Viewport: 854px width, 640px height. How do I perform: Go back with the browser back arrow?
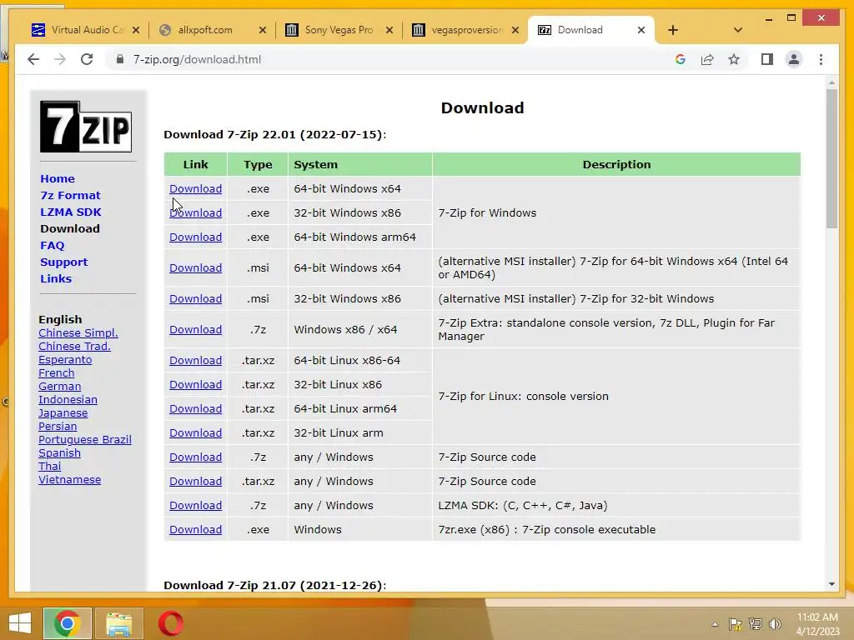coord(33,59)
